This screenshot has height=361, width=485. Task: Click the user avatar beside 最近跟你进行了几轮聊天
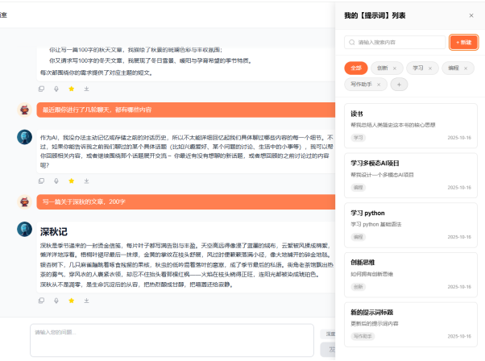(24, 110)
